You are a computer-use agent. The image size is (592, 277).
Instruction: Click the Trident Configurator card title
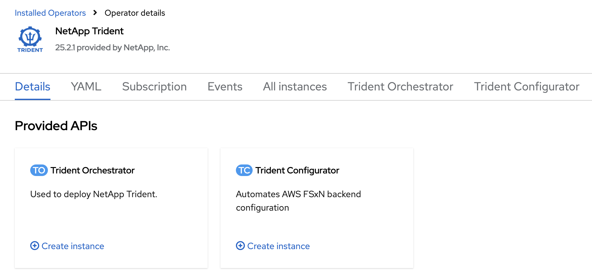pos(297,170)
